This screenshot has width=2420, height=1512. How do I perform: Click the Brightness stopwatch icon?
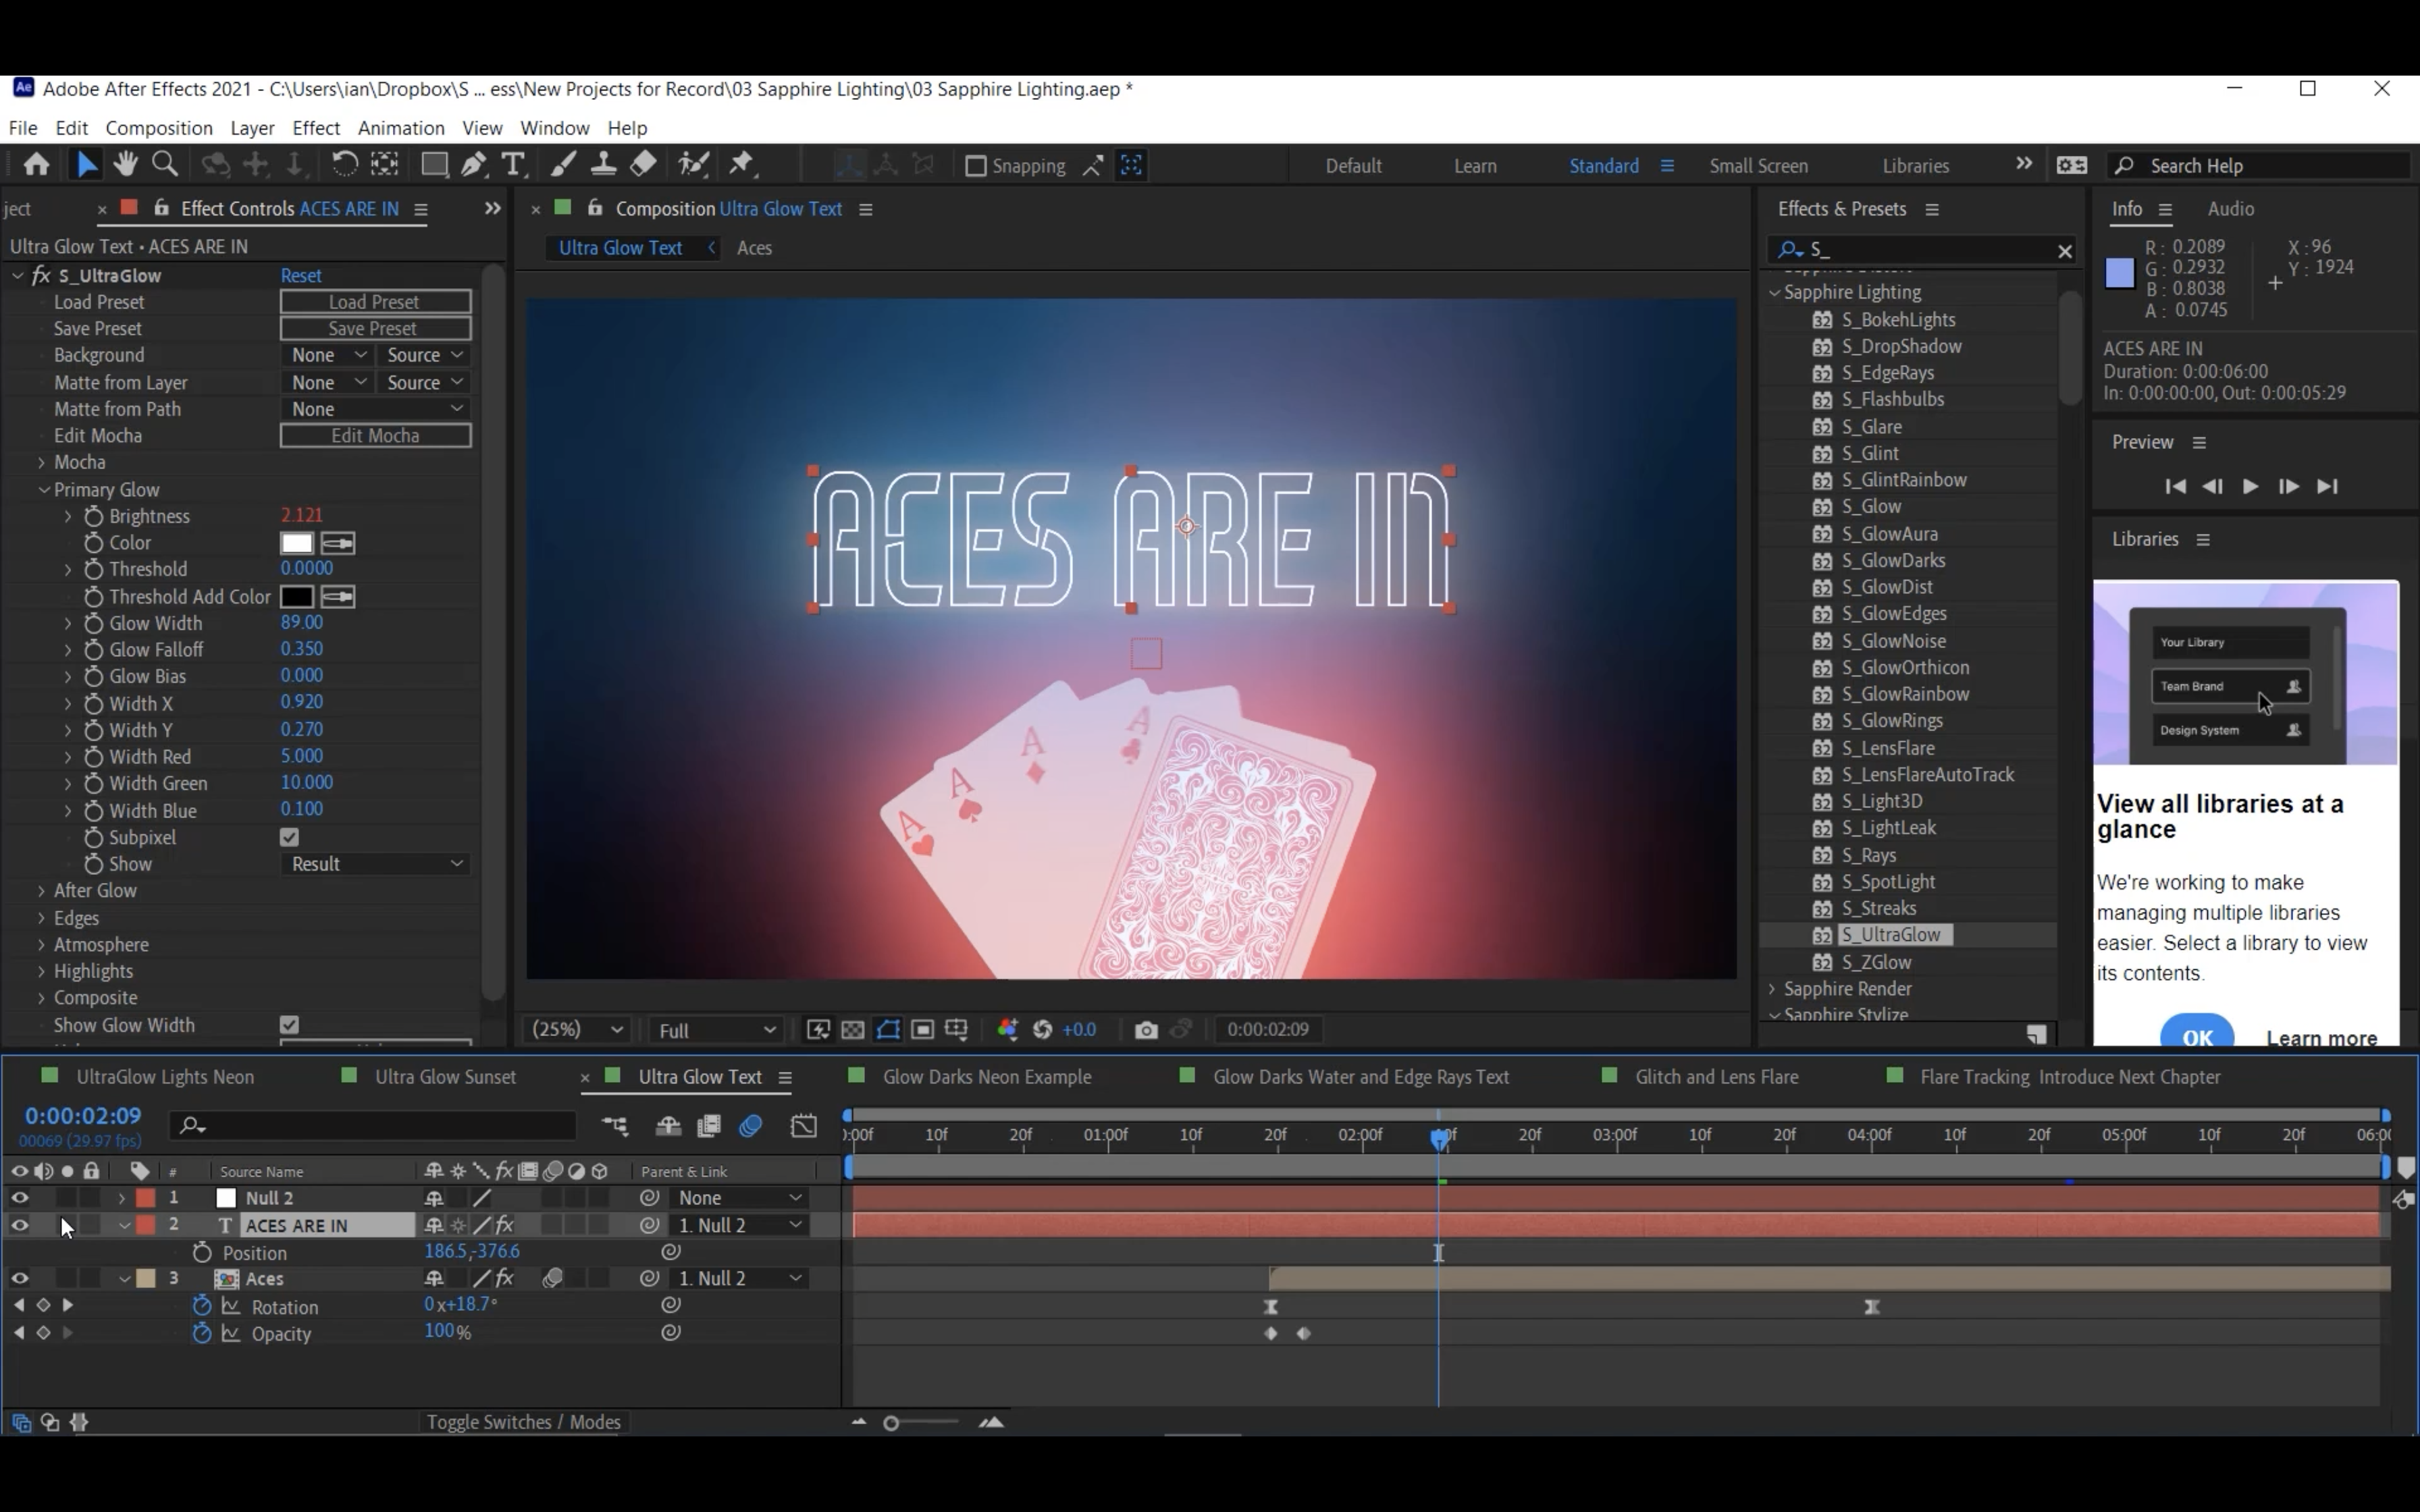(x=94, y=517)
